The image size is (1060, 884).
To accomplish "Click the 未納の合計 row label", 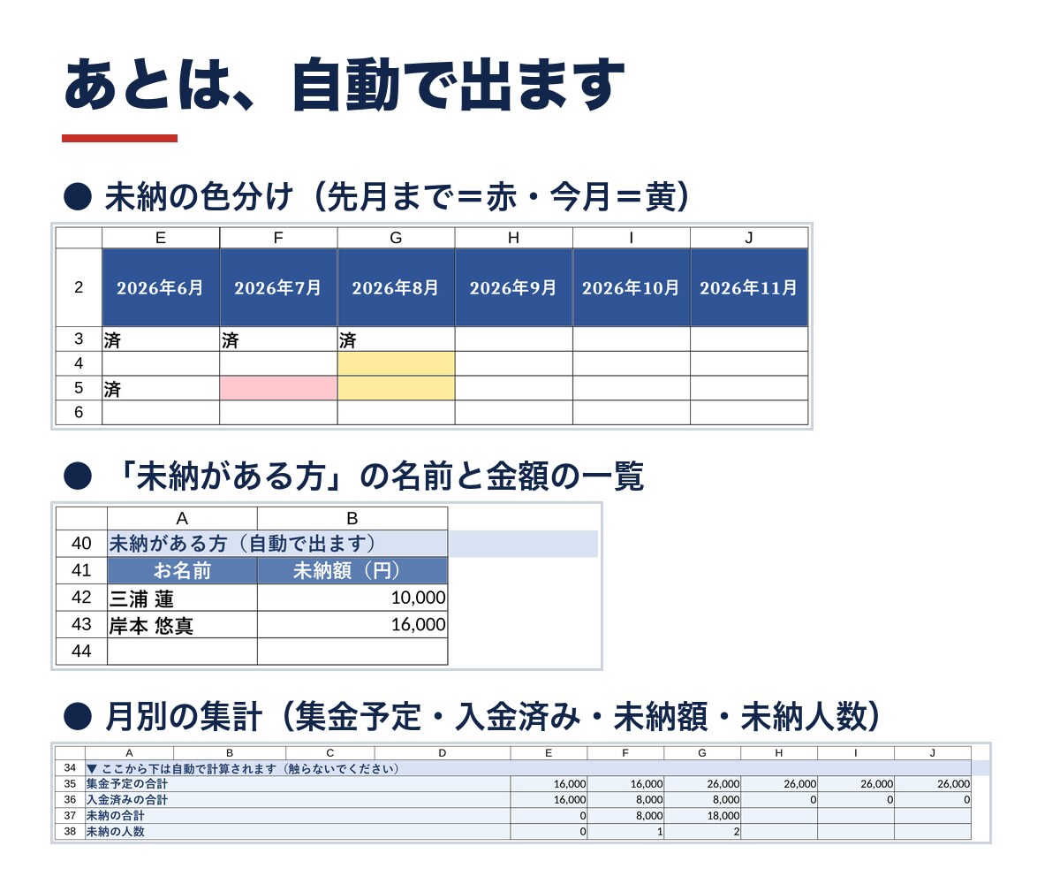I will (x=298, y=816).
